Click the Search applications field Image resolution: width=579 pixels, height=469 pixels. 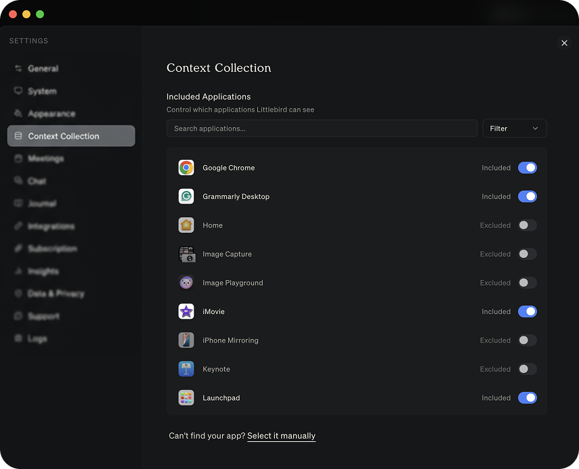coord(322,128)
